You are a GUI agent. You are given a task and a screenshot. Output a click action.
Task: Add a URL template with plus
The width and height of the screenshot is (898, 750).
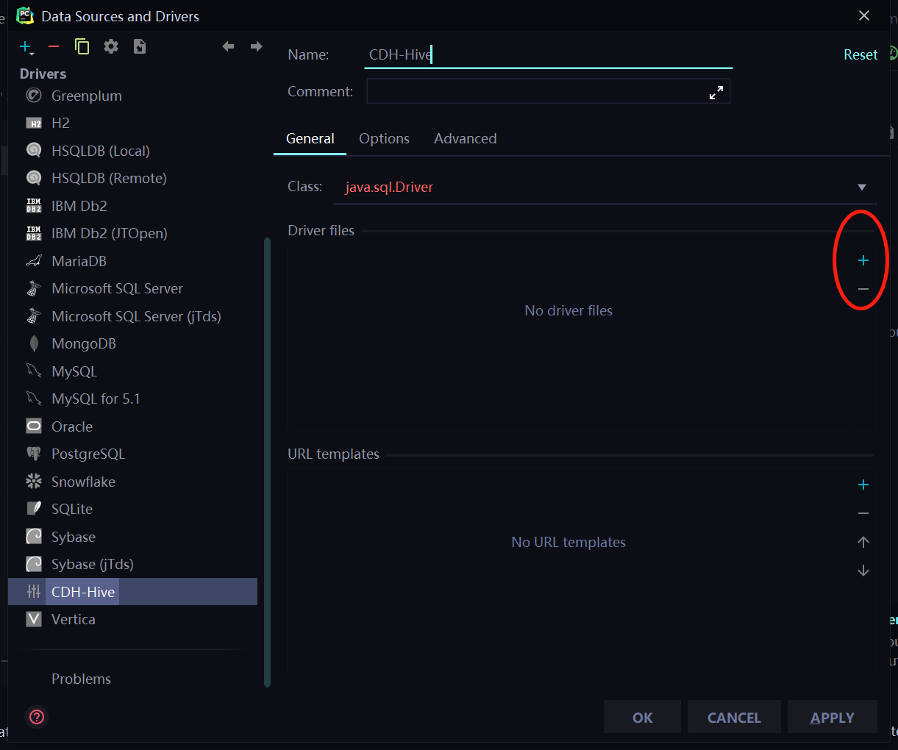(863, 485)
